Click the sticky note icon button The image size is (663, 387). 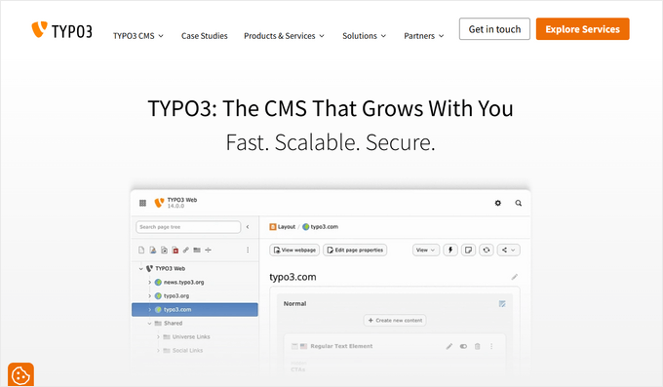pos(469,250)
